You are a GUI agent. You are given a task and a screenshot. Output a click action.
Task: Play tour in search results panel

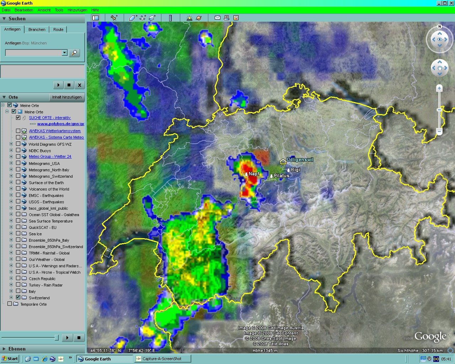click(x=58, y=85)
